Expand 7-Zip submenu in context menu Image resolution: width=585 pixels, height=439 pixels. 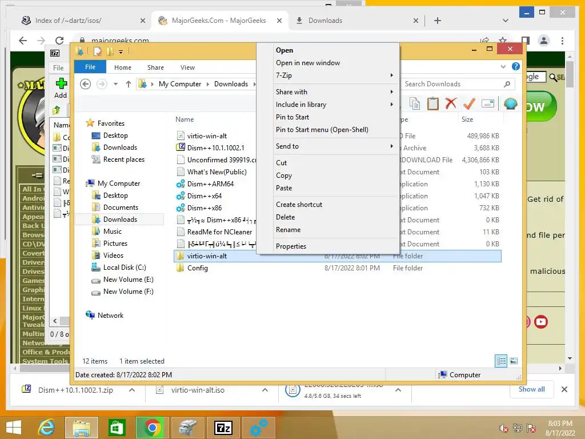click(391, 75)
